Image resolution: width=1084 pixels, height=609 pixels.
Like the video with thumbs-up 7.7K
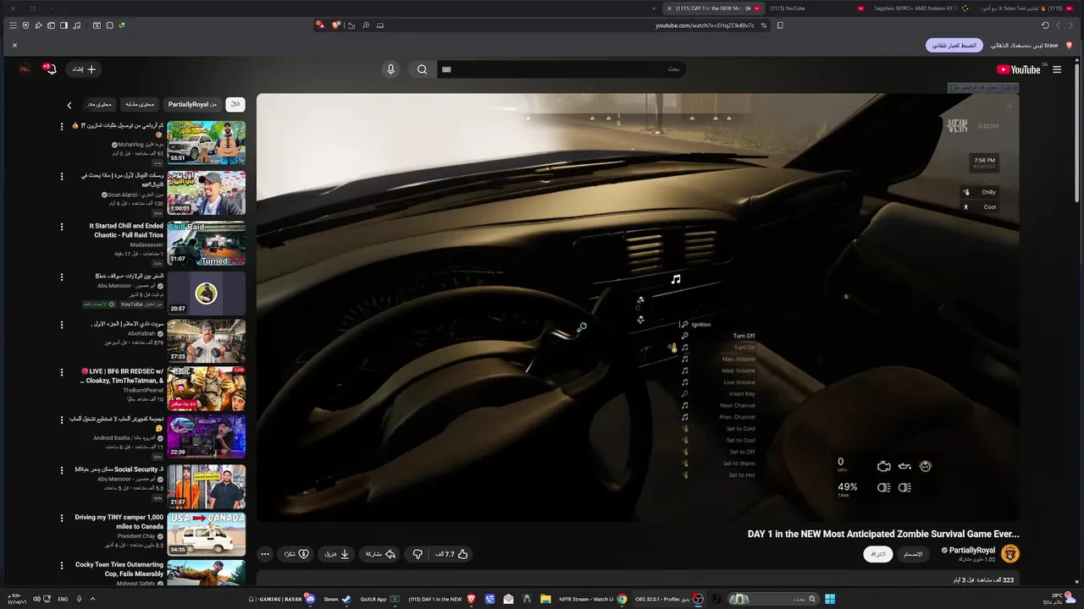[451, 554]
